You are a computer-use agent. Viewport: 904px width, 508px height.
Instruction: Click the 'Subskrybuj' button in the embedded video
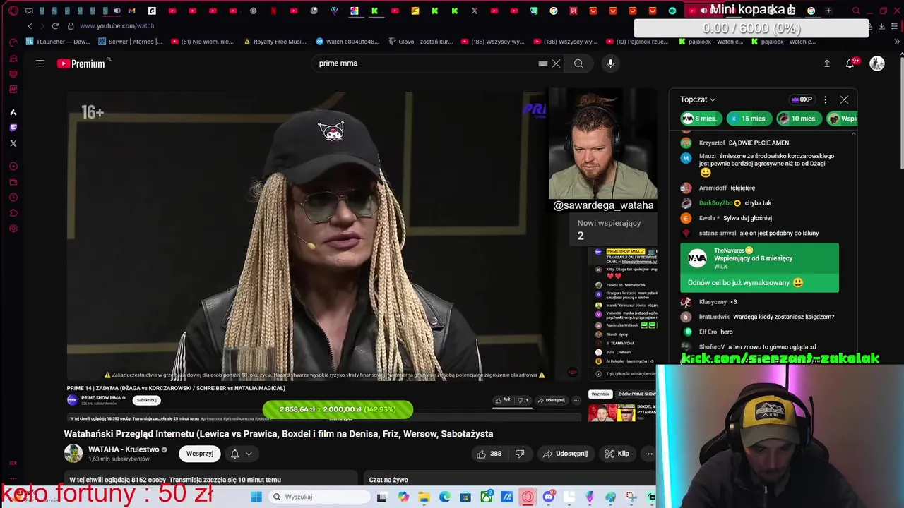tap(146, 400)
